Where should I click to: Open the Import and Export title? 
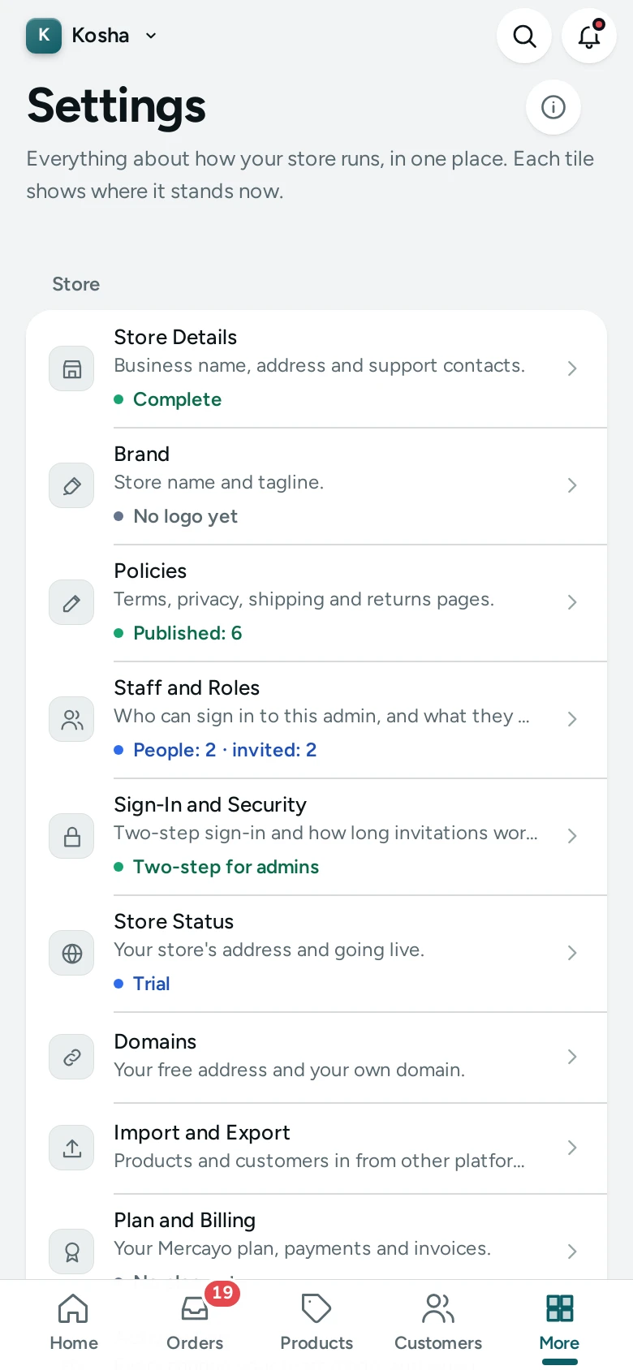pos(202,1132)
